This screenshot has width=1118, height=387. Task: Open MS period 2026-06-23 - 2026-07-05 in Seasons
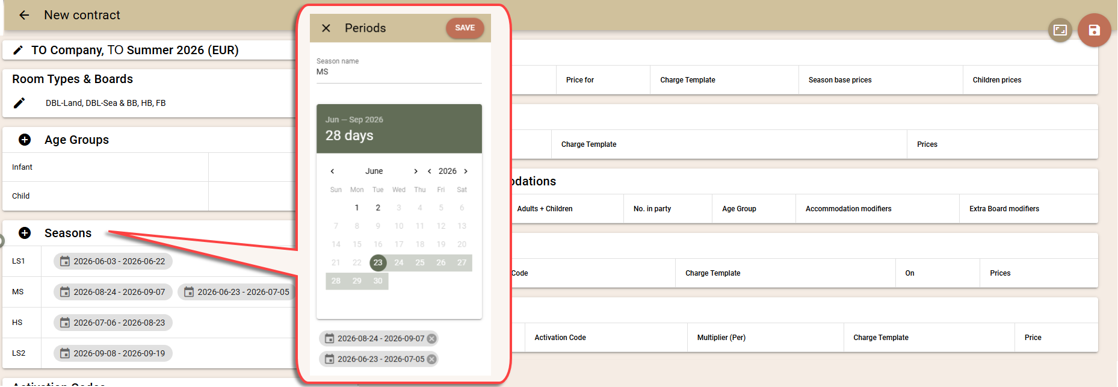pyautogui.click(x=237, y=292)
